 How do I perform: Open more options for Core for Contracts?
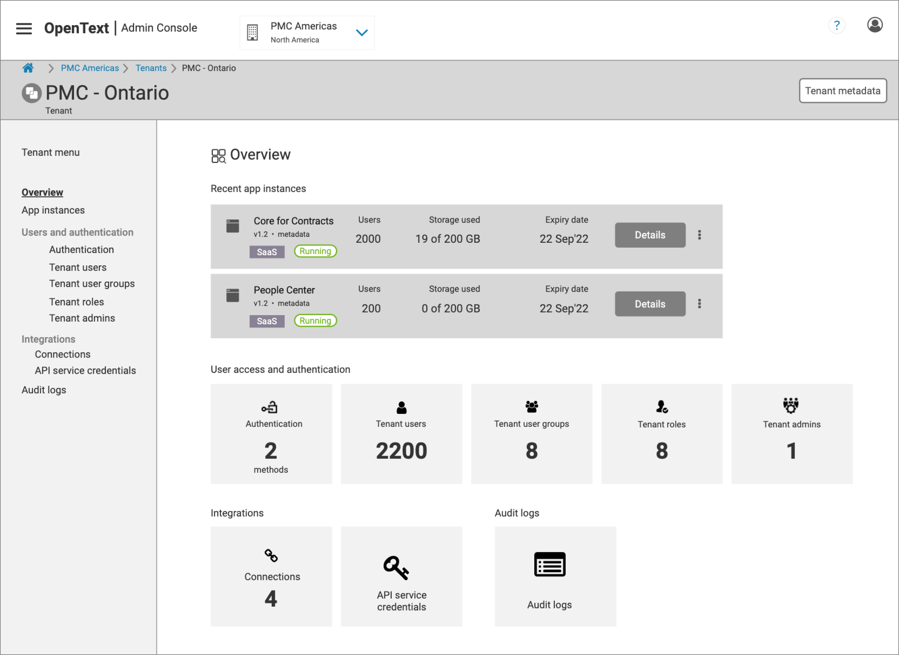click(x=700, y=235)
